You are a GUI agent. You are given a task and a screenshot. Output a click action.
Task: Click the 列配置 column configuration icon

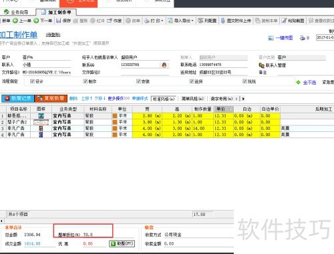pyautogui.click(x=200, y=21)
